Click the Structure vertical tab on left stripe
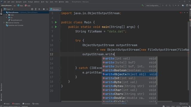The image size is (191, 107). pos(1,87)
